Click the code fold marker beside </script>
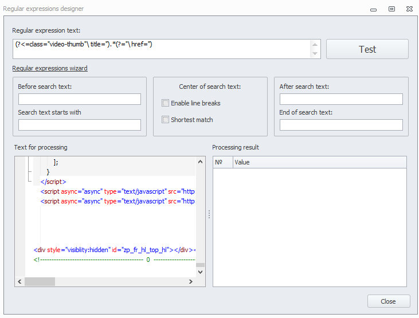 click(30, 181)
